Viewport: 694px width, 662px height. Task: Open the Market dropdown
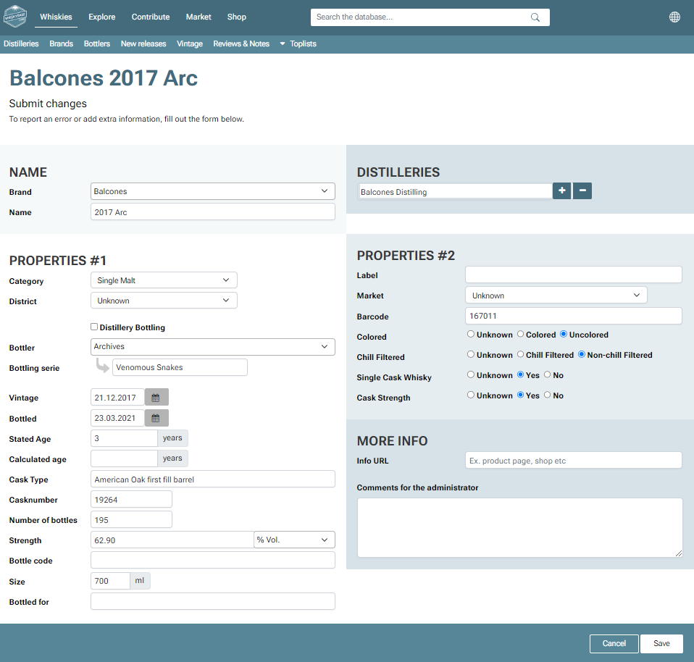pyautogui.click(x=556, y=296)
